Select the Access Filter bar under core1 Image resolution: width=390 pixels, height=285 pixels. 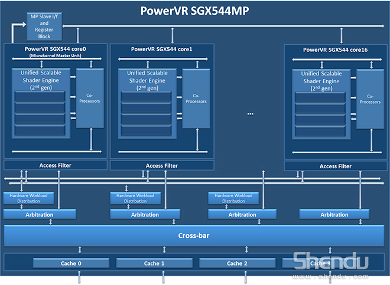[161, 166]
